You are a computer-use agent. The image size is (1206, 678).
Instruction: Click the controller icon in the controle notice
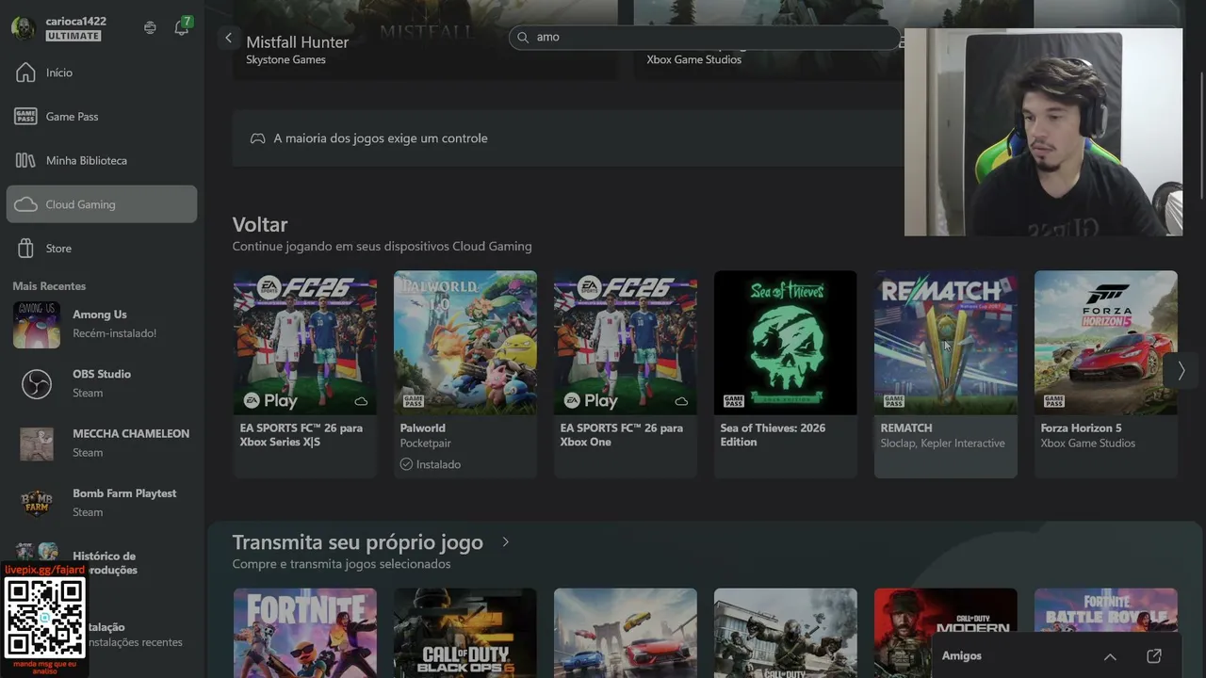point(257,138)
